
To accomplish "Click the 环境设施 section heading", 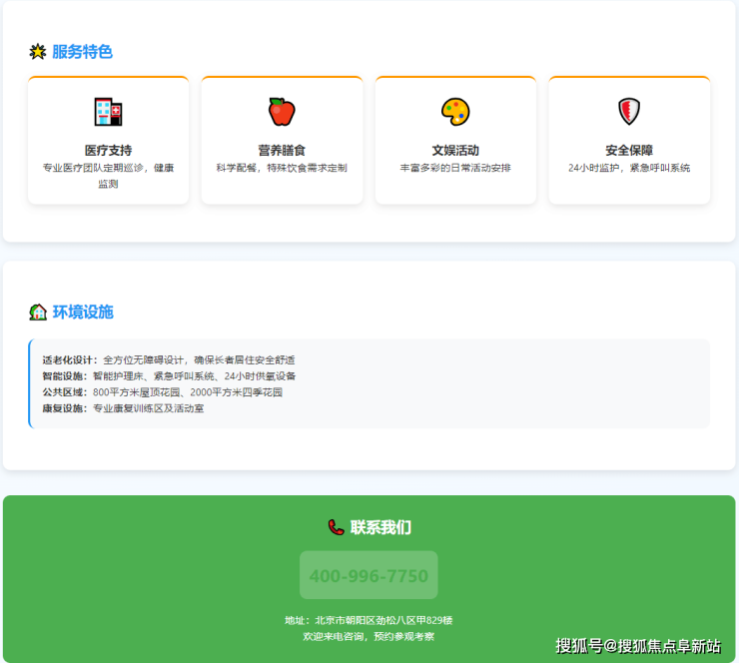I will pos(82,312).
